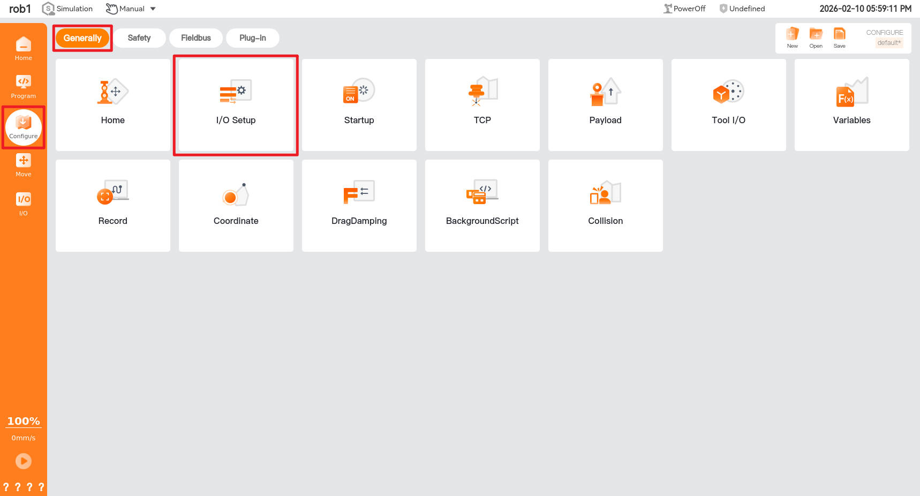Switch to the Safety tab
This screenshot has width=920, height=496.
(x=139, y=38)
